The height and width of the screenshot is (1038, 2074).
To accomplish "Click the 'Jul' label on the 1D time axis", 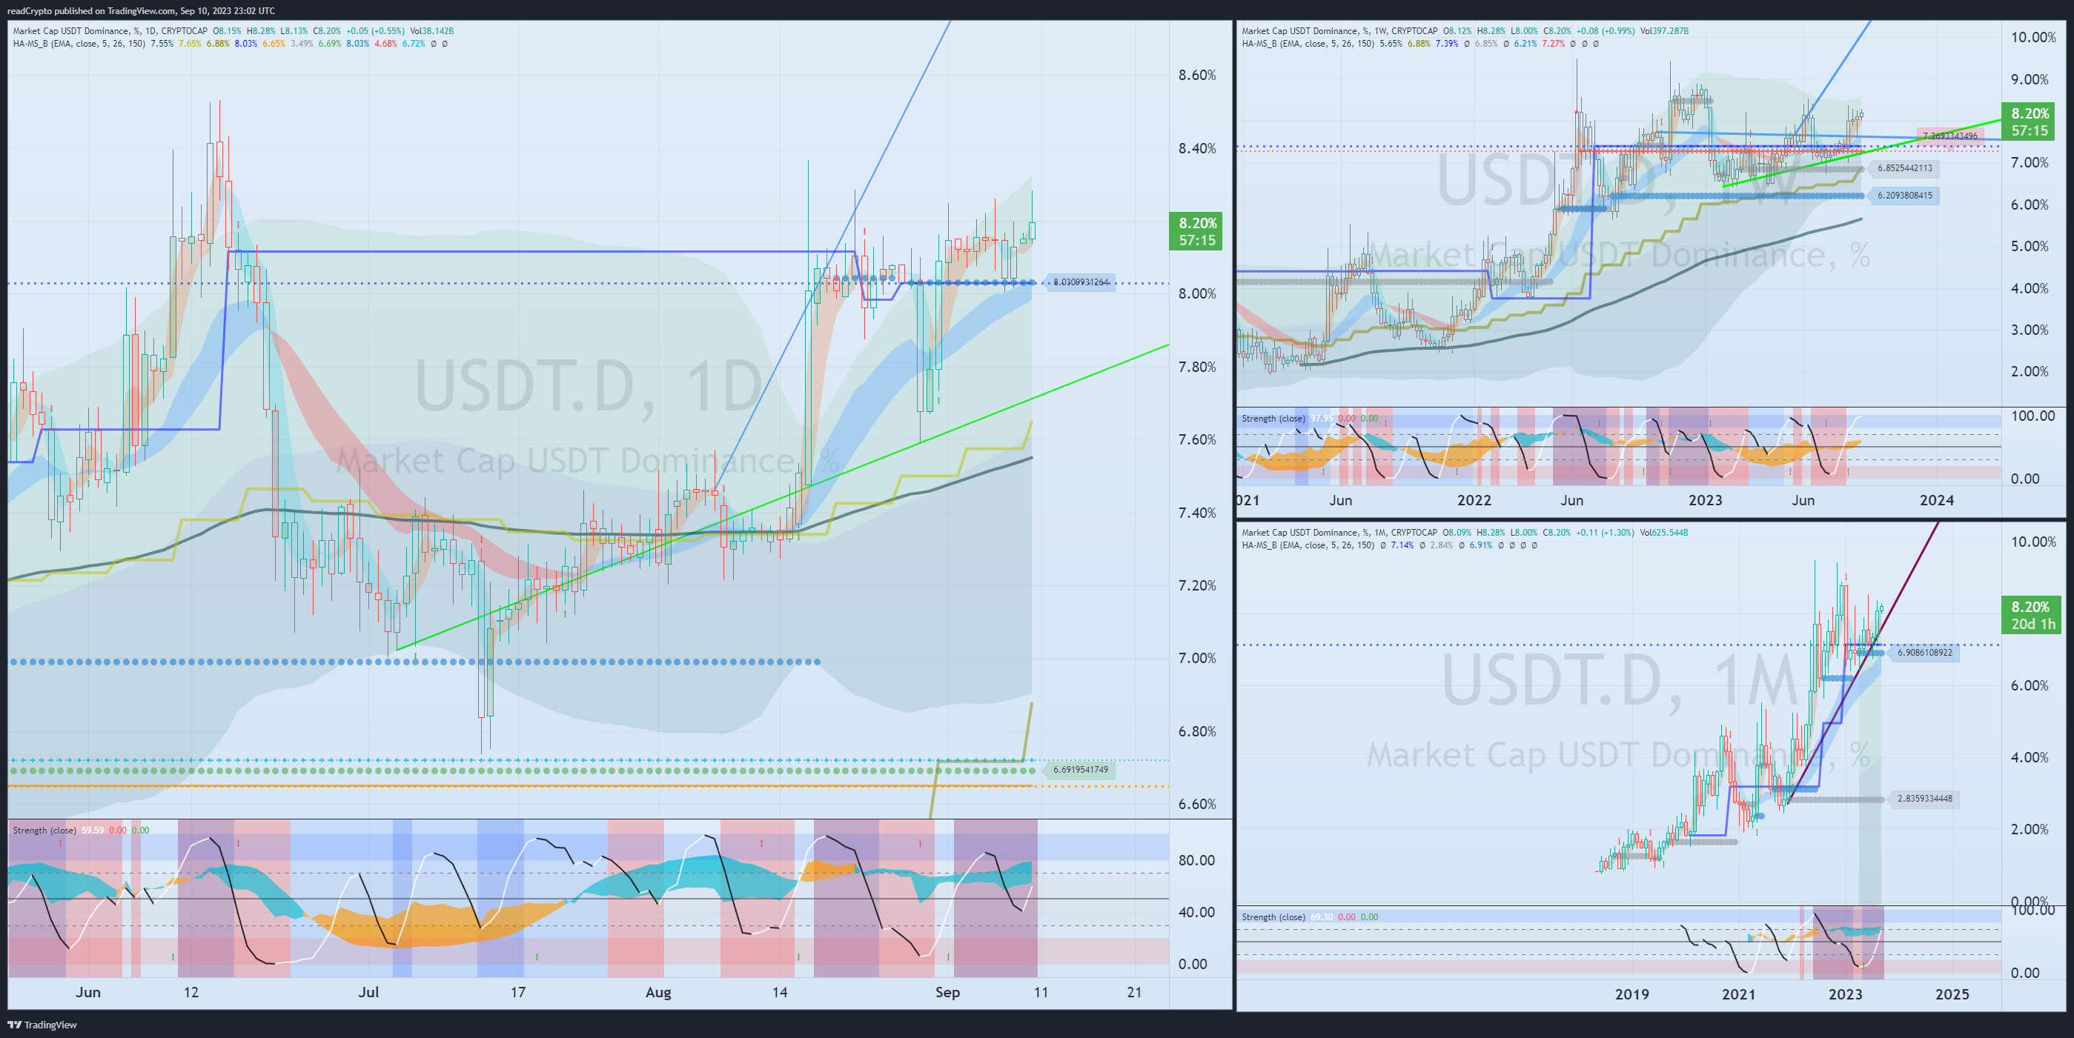I will 368,992.
